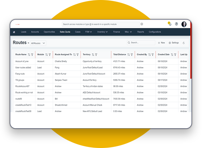
Task: Filter the Route Assigned To column
Action: [77, 55]
